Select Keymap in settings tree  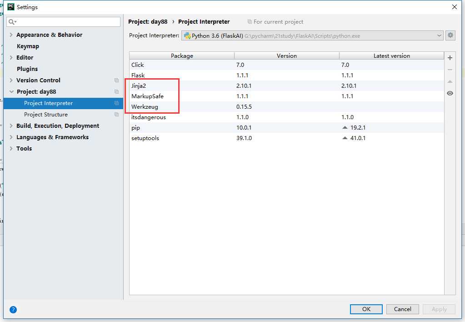click(28, 46)
